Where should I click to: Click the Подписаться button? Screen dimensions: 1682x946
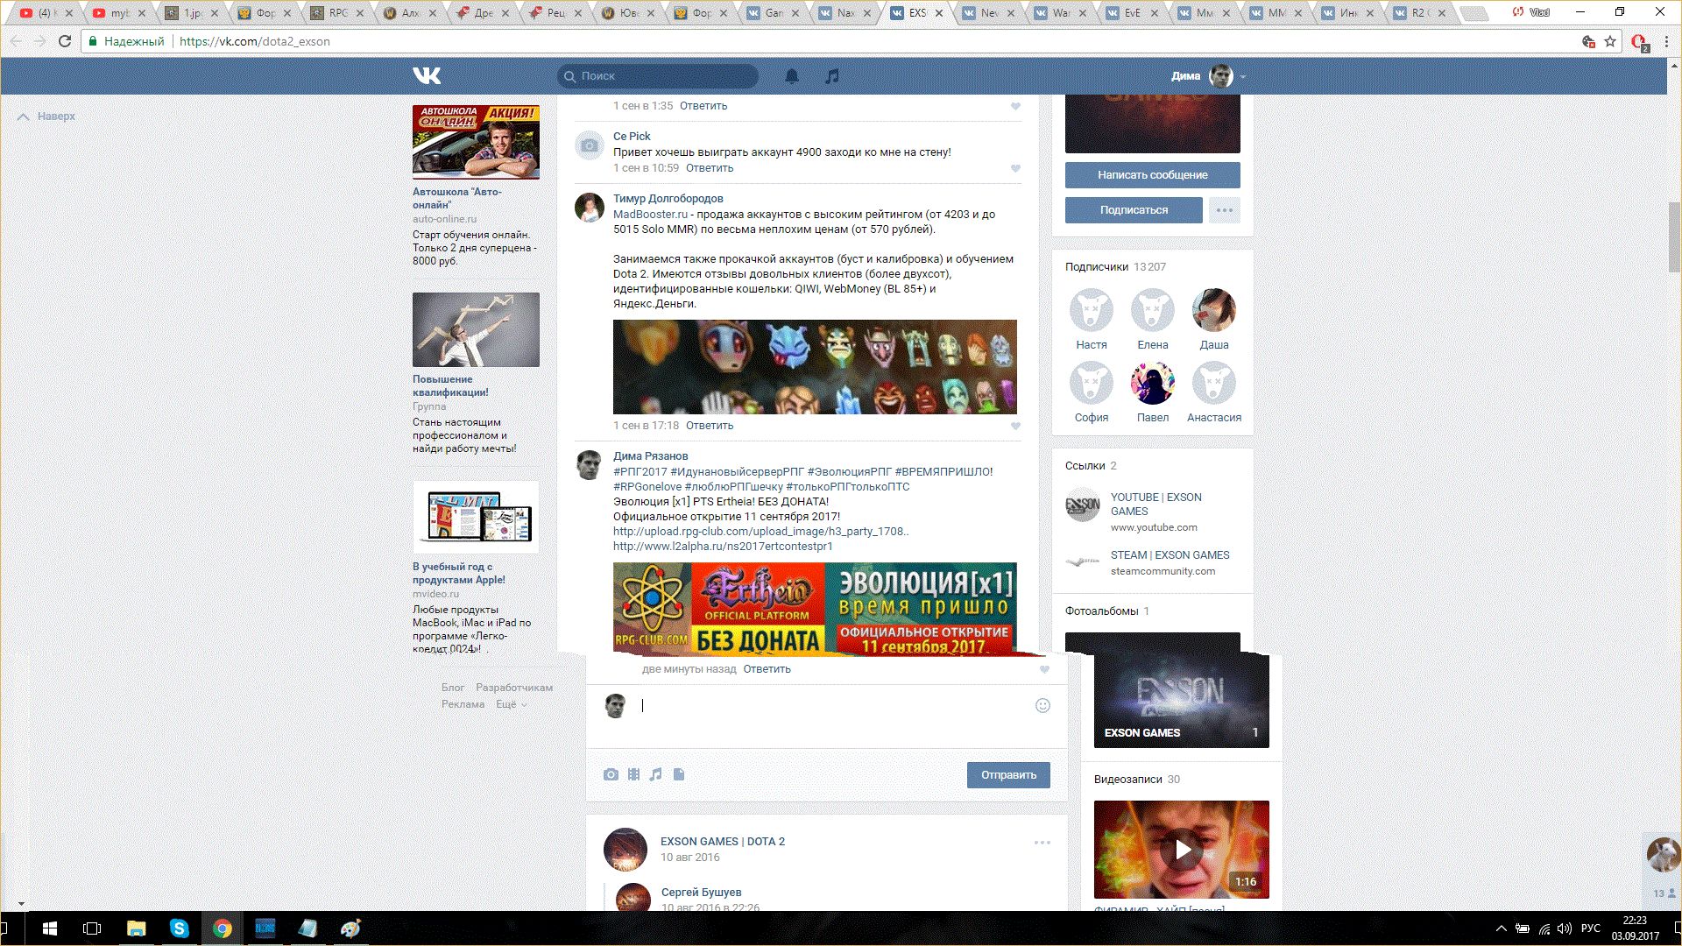[1134, 210]
